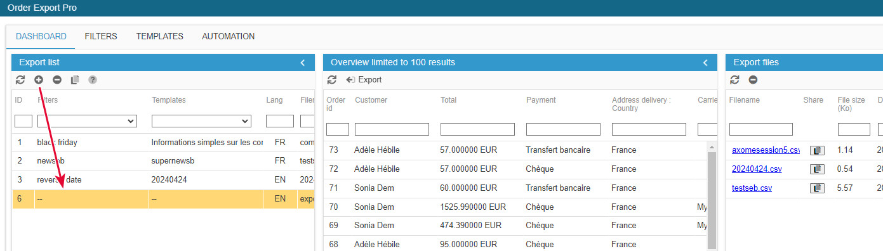Refresh the Export list panel
This screenshot has width=883, height=251.
pyautogui.click(x=20, y=80)
